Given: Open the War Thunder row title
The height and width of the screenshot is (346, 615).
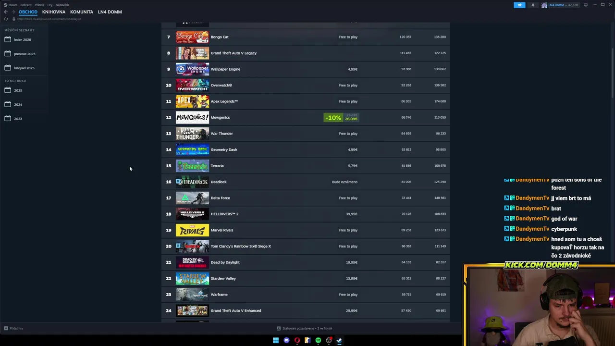Looking at the screenshot, I should 221,134.
